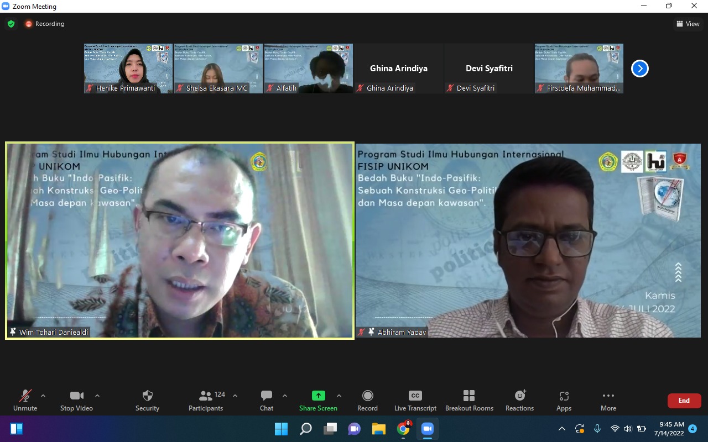The image size is (708, 442).
Task: Click the microphone tray icon
Action: pos(597,429)
